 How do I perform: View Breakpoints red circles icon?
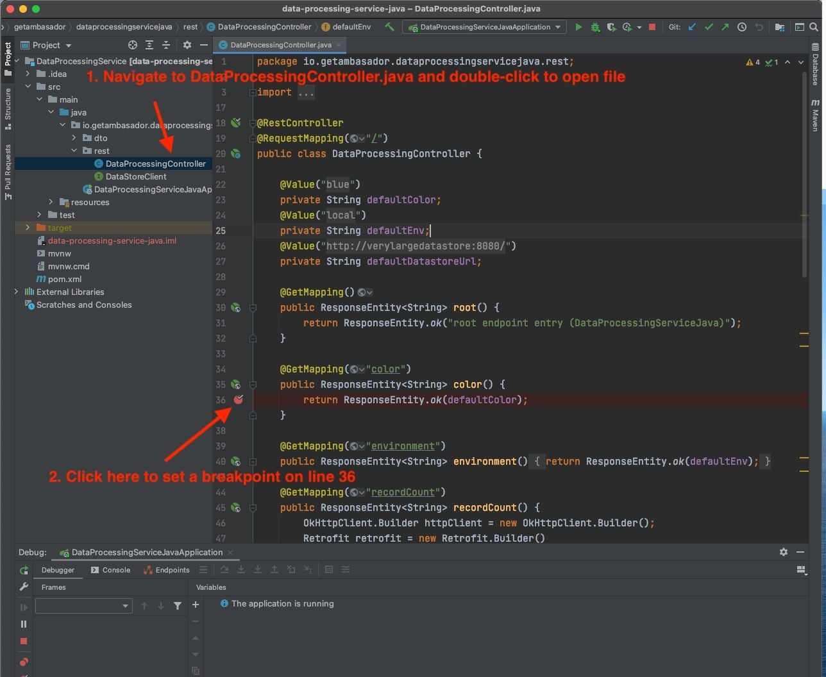(24, 662)
